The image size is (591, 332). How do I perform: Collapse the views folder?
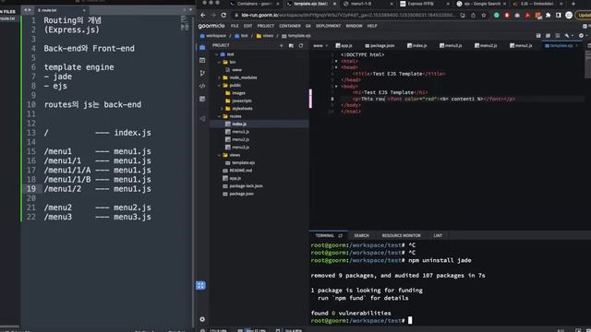(220, 155)
